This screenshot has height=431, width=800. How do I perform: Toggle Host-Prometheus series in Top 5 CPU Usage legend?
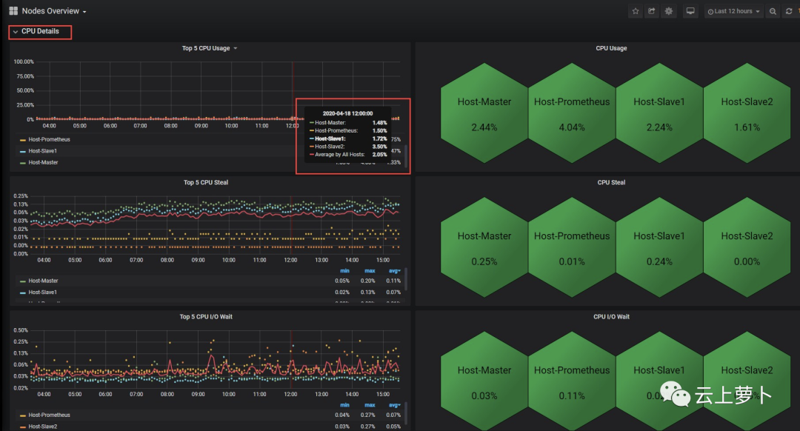(x=49, y=139)
